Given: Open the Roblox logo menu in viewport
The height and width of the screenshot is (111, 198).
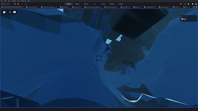Looking at the screenshot, I should (4, 12).
